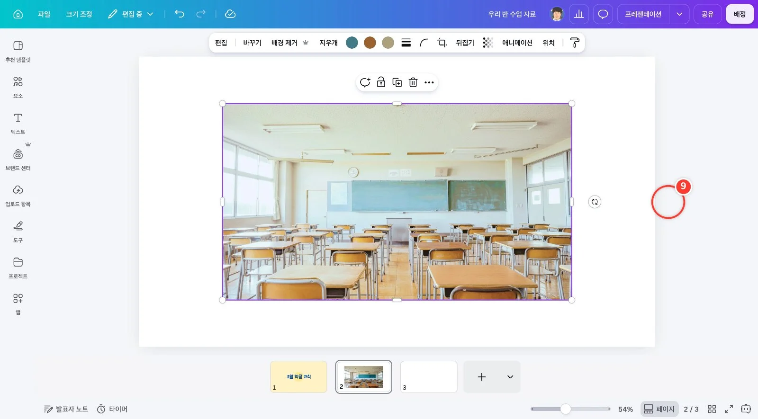This screenshot has height=419, width=758.
Task: Open the 파일 menu
Action: pyautogui.click(x=44, y=14)
